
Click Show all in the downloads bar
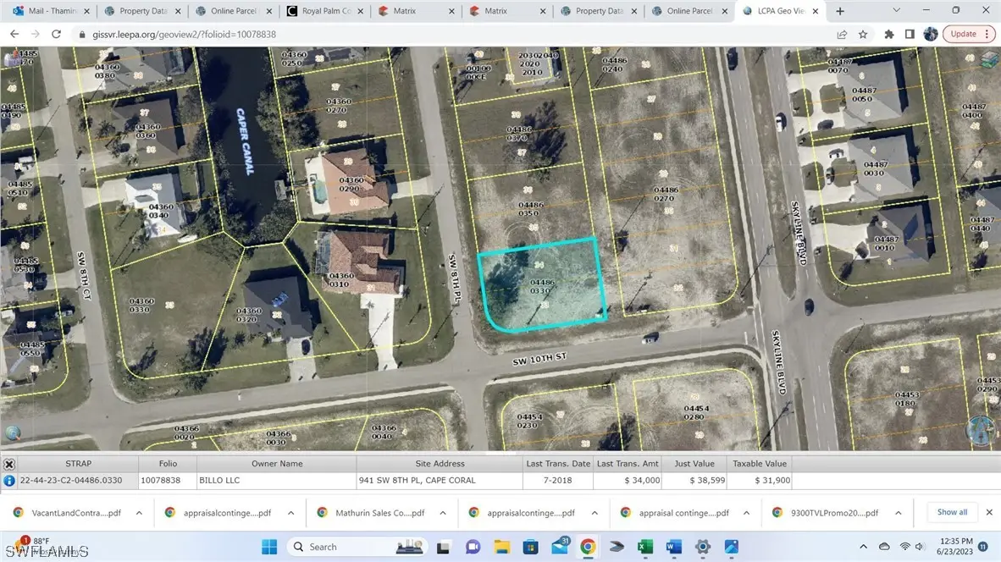tap(951, 512)
